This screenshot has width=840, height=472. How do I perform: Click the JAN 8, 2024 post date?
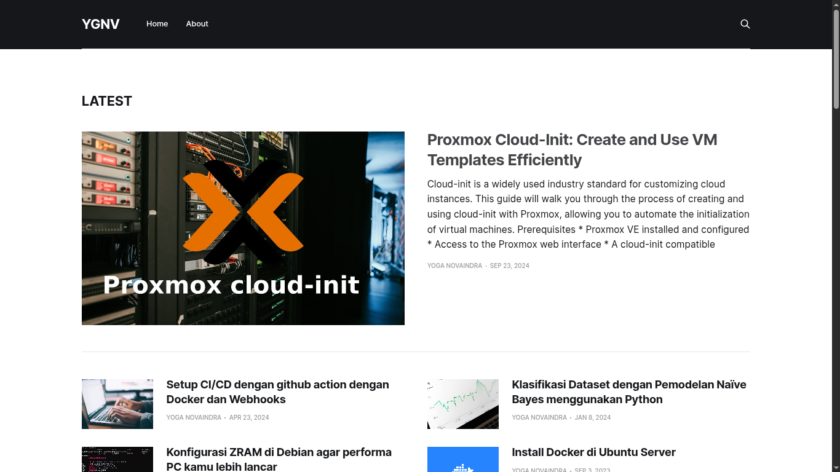point(593,417)
